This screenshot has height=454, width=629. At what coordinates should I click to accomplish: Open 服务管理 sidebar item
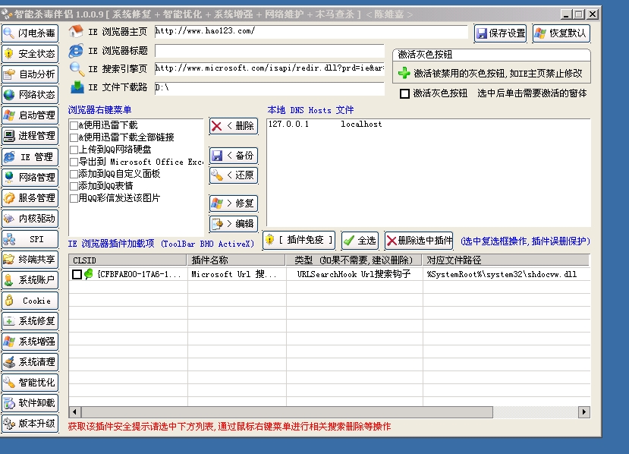click(x=30, y=197)
